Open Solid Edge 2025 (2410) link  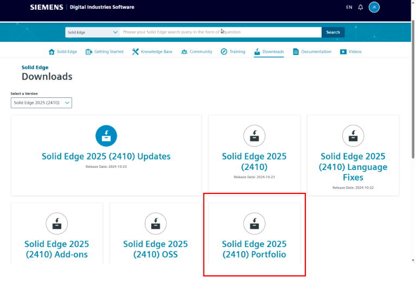tap(254, 161)
